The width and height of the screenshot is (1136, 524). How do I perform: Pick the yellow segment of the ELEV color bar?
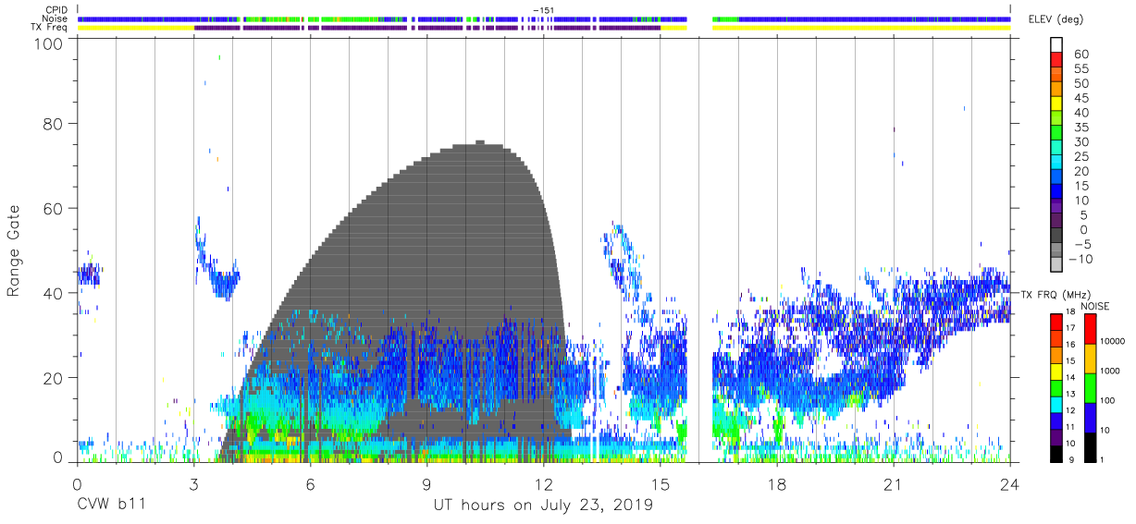pos(1056,104)
